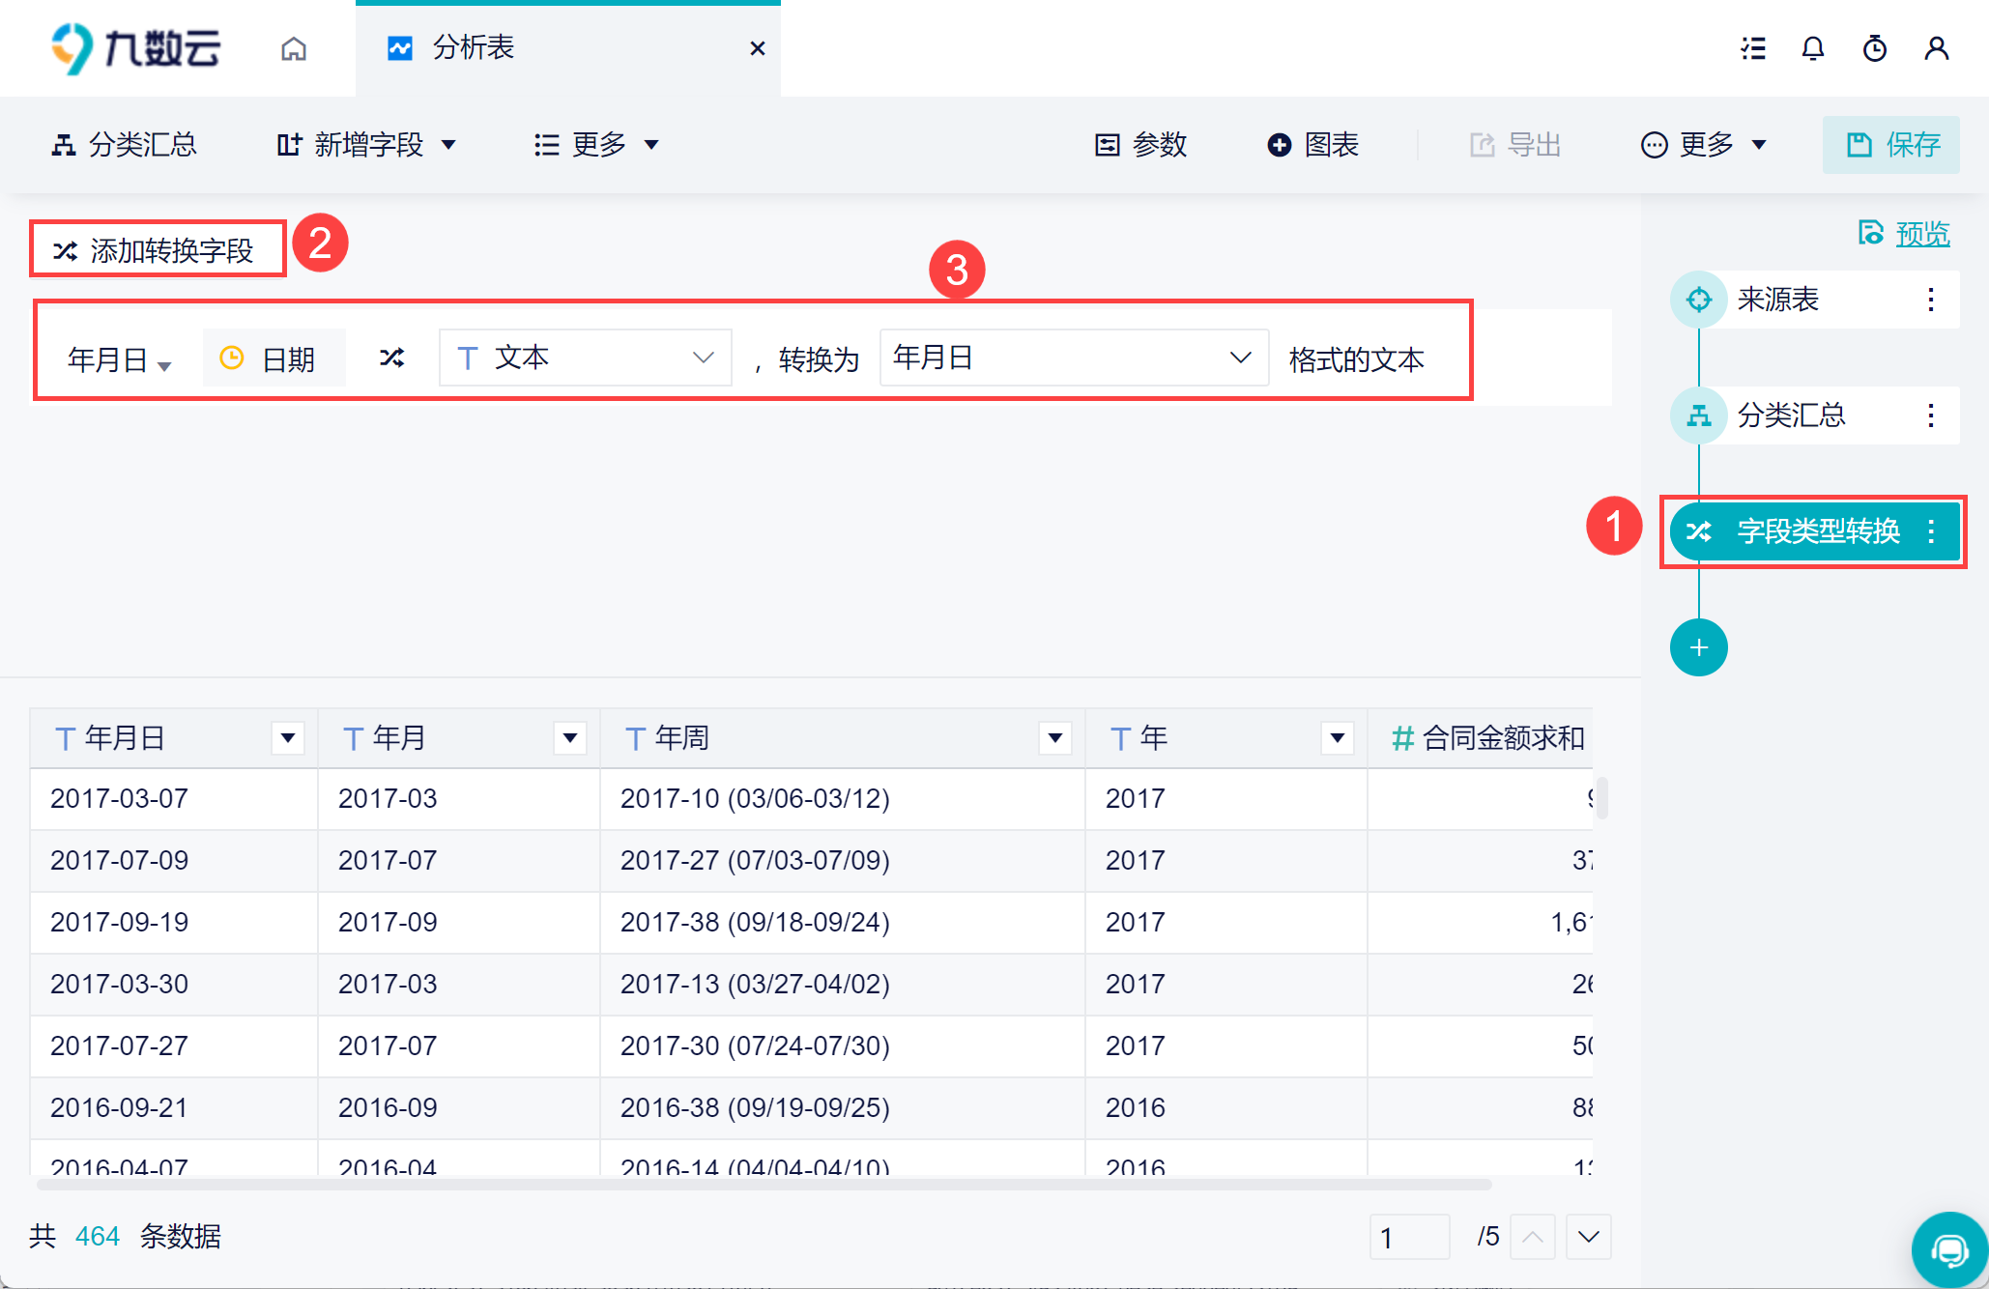Click the plus button to add step

pos(1698,647)
